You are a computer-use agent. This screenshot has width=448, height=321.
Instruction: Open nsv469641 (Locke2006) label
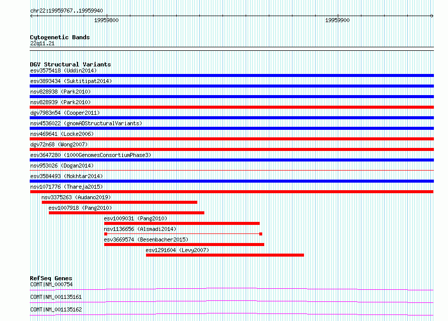point(62,134)
